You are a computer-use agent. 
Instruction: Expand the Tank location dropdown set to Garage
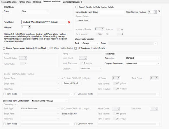tap(90, 43)
